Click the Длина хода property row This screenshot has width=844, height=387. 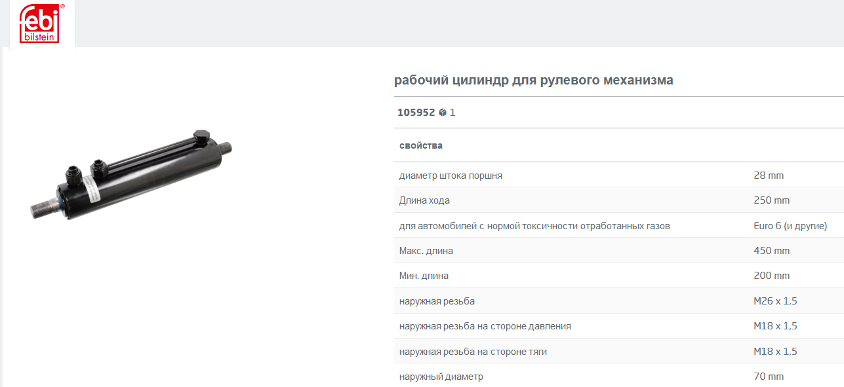[x=619, y=200]
